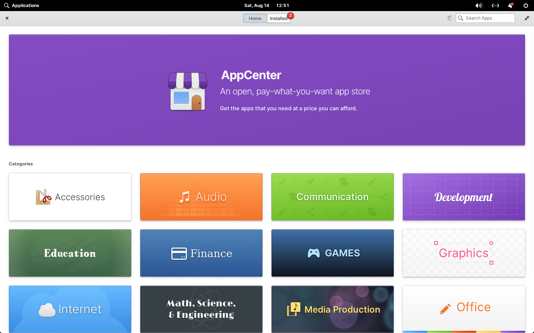Open the Accessories category tile
The width and height of the screenshot is (534, 333).
70,197
